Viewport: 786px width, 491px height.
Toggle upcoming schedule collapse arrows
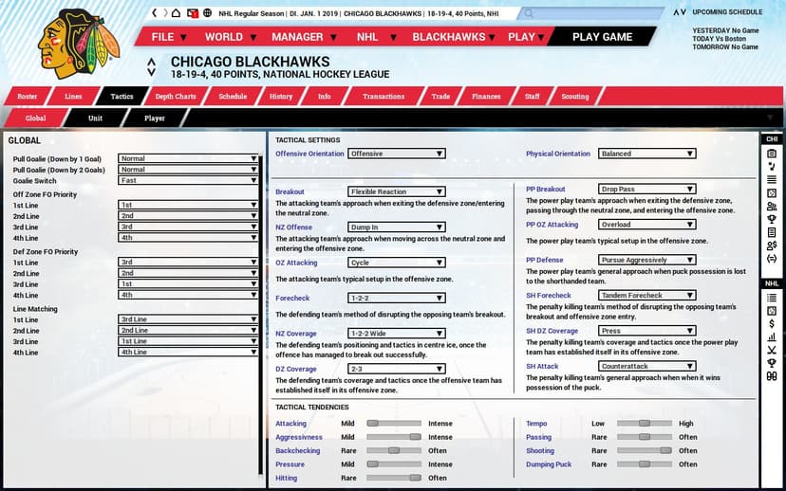(680, 12)
